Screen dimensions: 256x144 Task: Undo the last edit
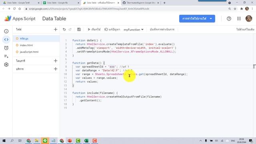pos(64,29)
